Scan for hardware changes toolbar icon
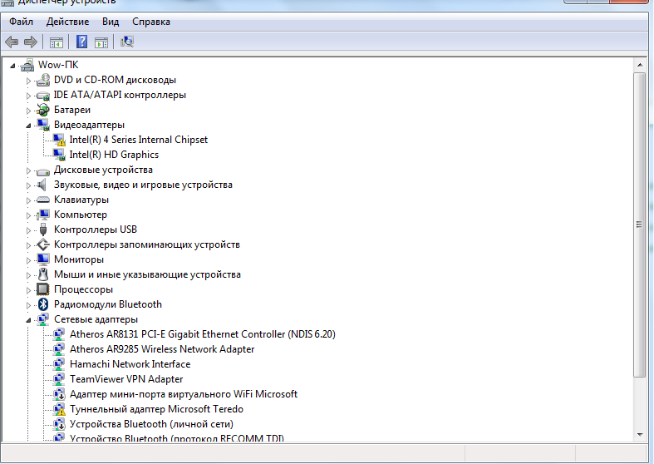Screen dimensions: 654x464 pyautogui.click(x=127, y=42)
